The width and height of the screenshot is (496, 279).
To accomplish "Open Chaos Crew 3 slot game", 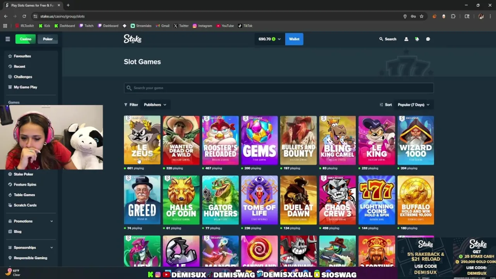I will tap(338, 200).
